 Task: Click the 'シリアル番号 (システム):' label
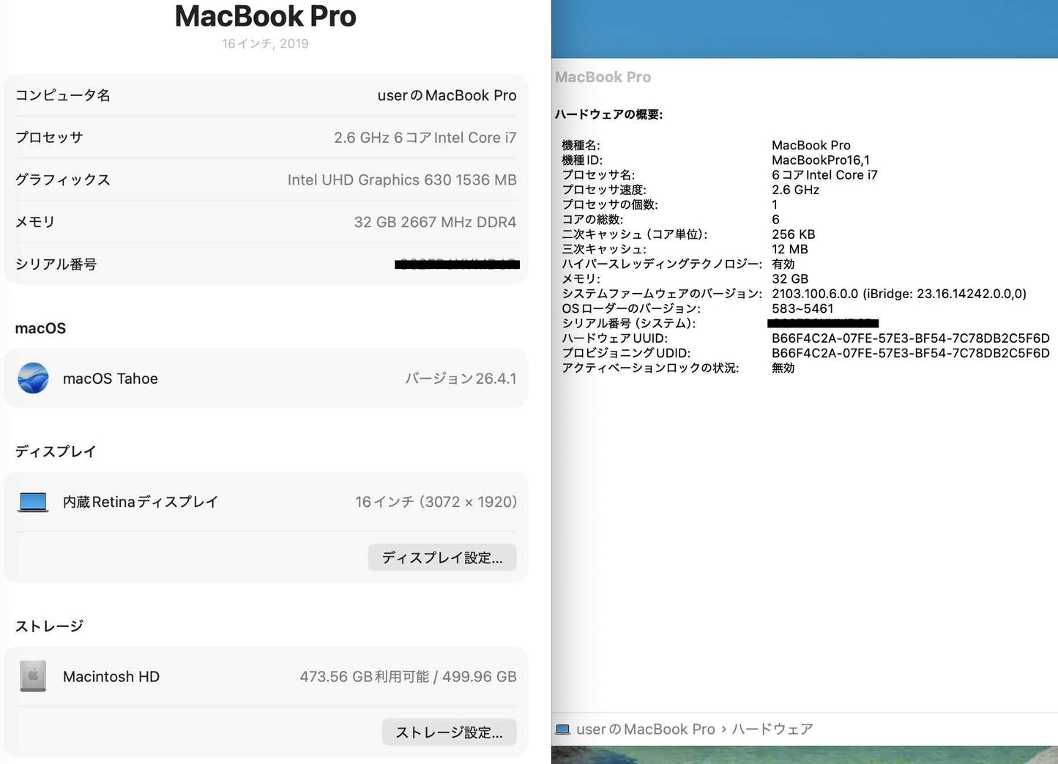tap(628, 323)
